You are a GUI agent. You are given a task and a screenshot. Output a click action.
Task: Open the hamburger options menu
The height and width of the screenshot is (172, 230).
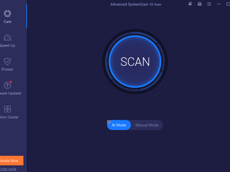[x=209, y=4]
